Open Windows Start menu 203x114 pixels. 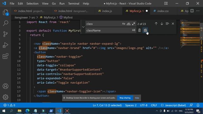[x=4, y=111]
